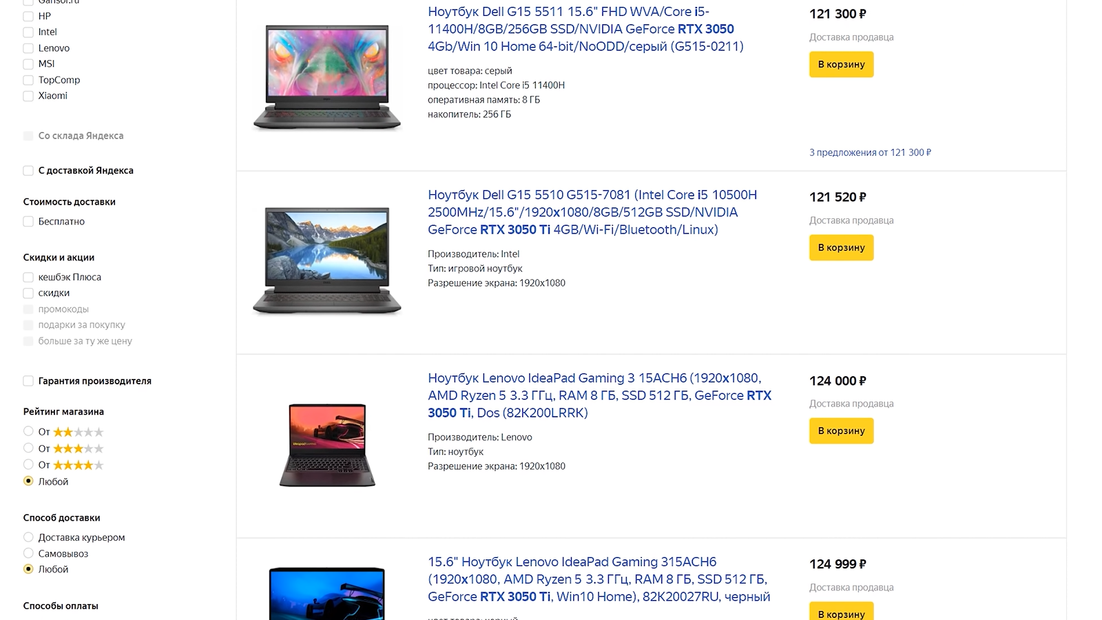Open the Dell G15 5511 laptop image
The image size is (1102, 620).
pyautogui.click(x=327, y=77)
